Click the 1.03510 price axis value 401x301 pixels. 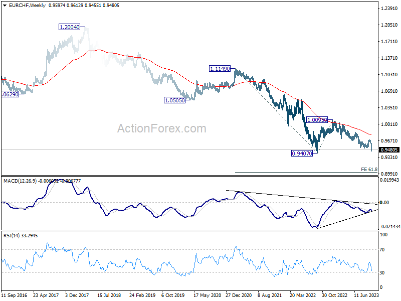tap(389, 107)
